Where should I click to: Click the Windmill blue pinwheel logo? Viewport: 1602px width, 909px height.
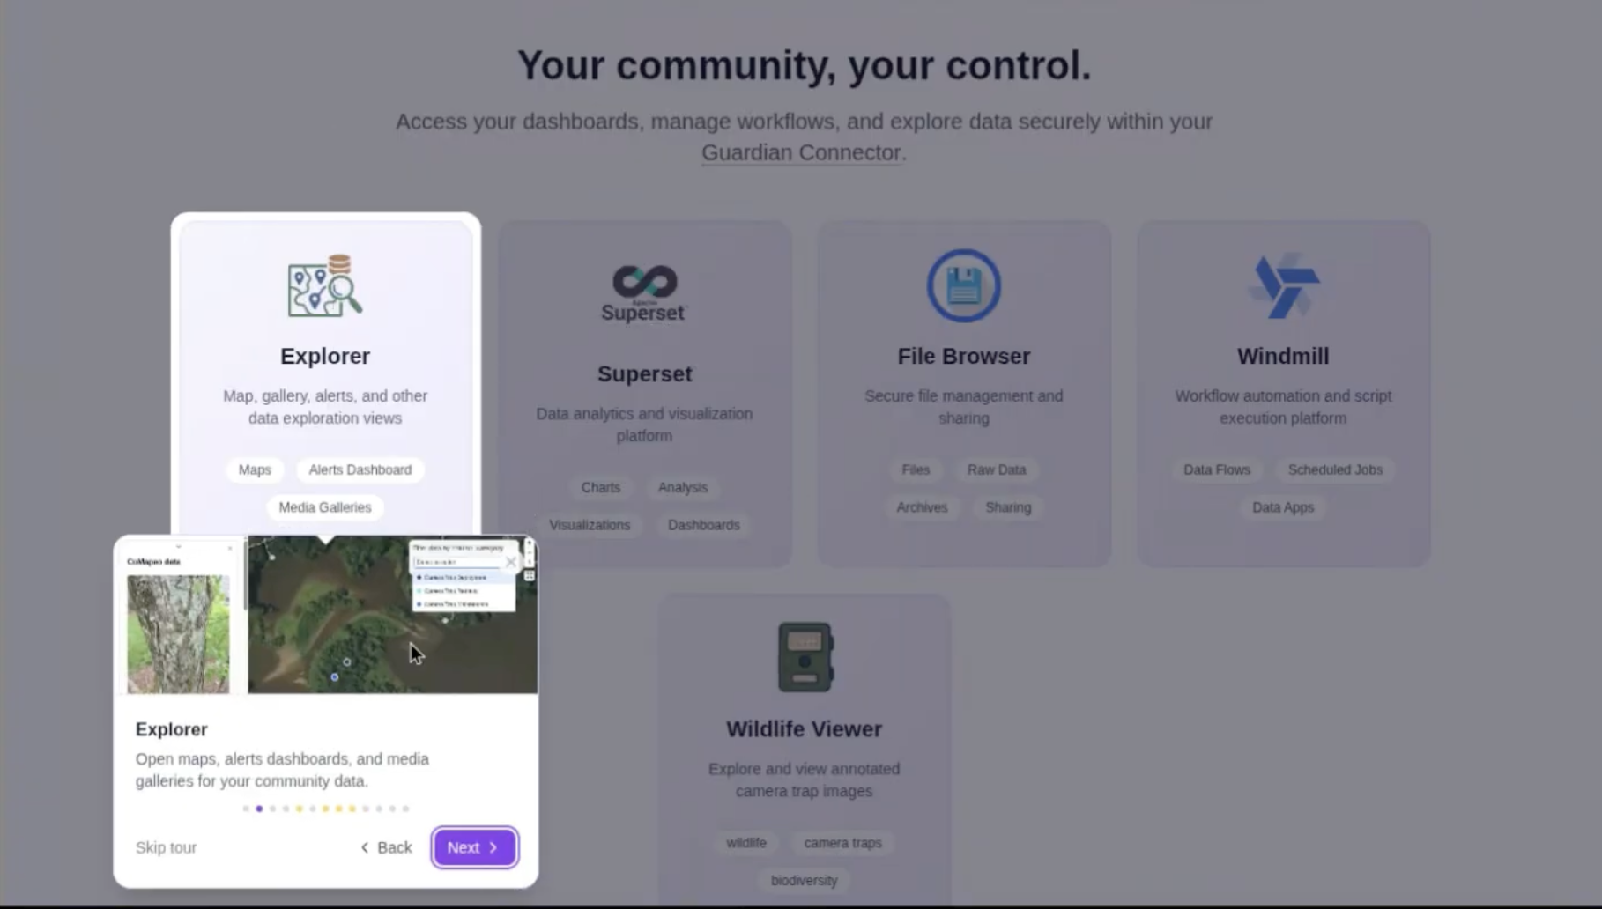click(1284, 285)
